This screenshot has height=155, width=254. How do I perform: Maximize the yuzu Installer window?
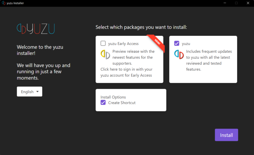point(236,3)
